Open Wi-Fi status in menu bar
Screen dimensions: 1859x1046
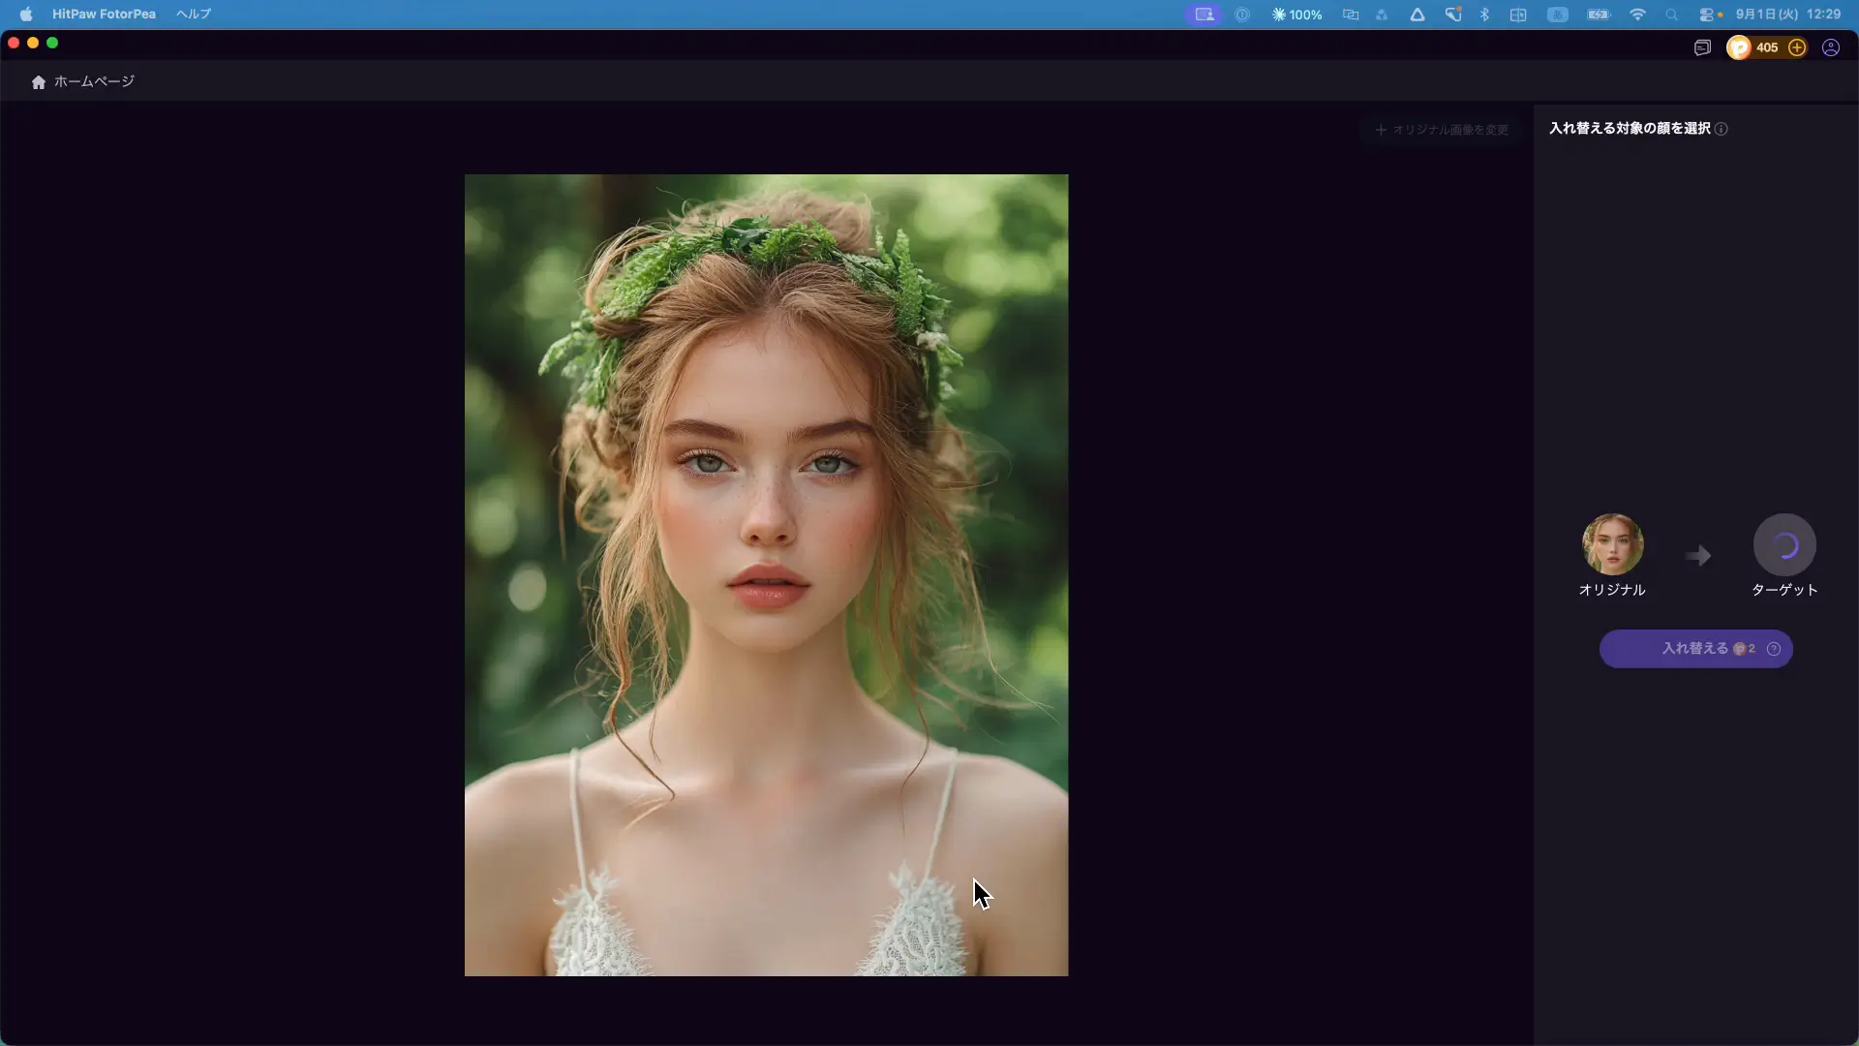1637,15
